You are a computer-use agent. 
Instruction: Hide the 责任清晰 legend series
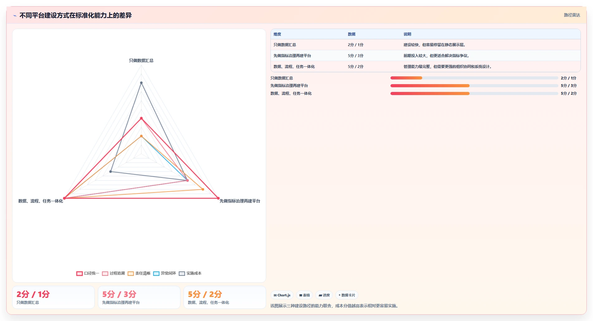(139, 273)
